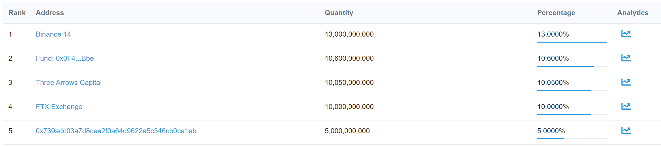Open the 0x739adc03a7d8cea2f0a64d9622a5c346cb0ca1eb address link
The width and height of the screenshot is (661, 147).
116,131
